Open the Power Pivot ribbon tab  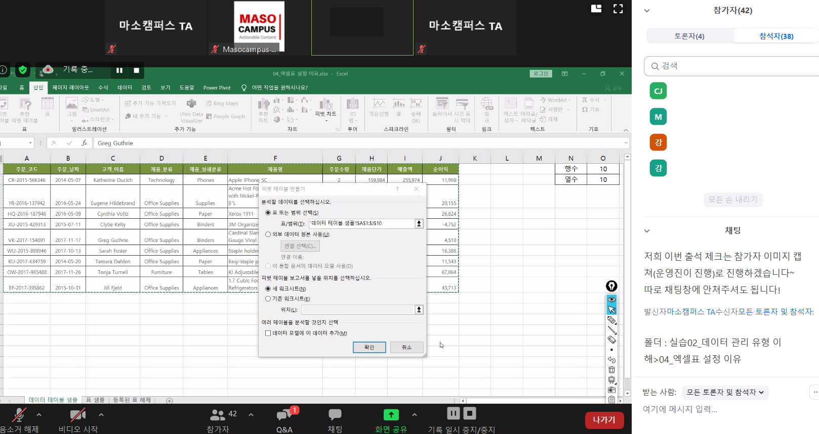pos(217,88)
